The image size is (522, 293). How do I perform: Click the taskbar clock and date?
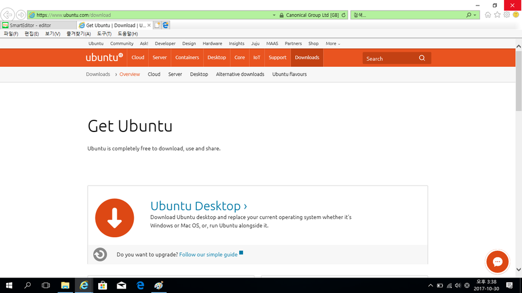(486, 285)
